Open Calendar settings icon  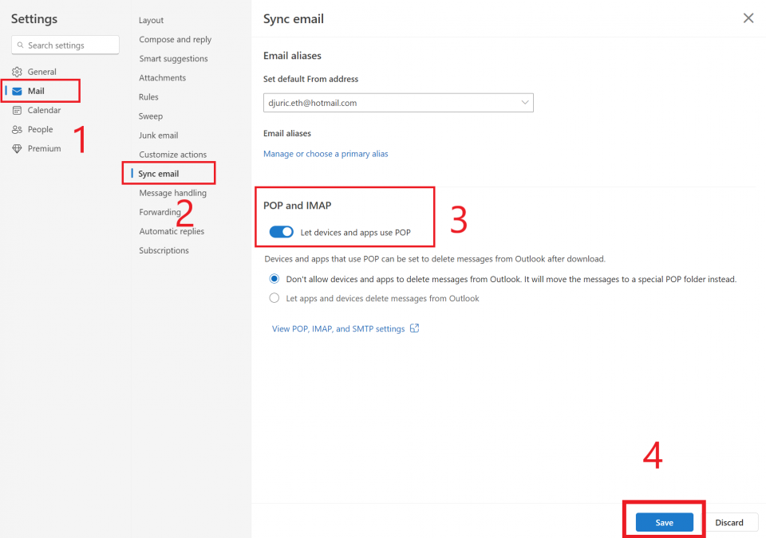[15, 109]
